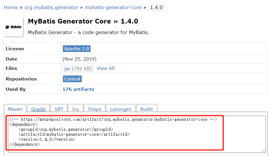The height and width of the screenshot is (156, 270).
Task: Switch to the SBT tab
Action: pos(59,108)
